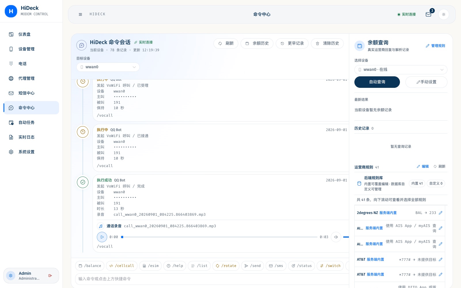Image resolution: width=461 pixels, height=288 pixels.
Task: Focus the command input field
Action: (x=212, y=279)
